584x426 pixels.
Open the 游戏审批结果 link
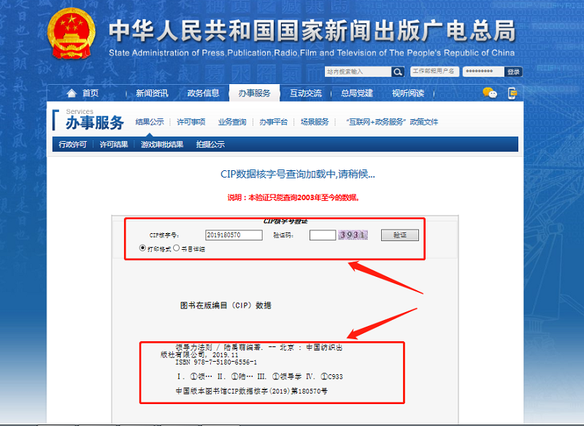tap(162, 145)
